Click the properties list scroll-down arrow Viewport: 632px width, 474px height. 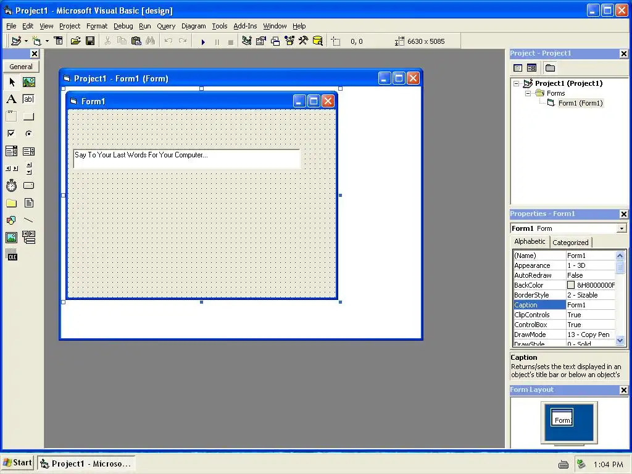[620, 341]
